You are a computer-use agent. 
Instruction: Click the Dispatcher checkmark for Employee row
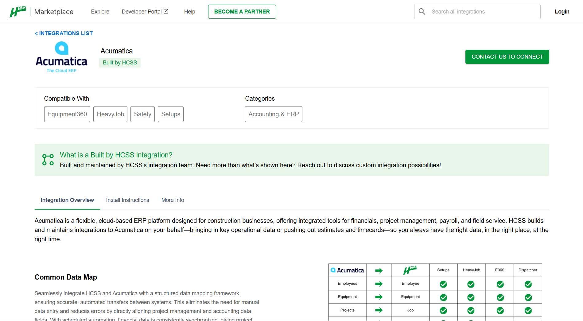(x=528, y=284)
